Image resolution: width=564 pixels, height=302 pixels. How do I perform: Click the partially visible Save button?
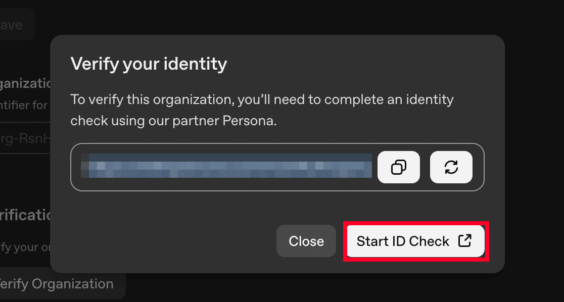click(x=16, y=24)
